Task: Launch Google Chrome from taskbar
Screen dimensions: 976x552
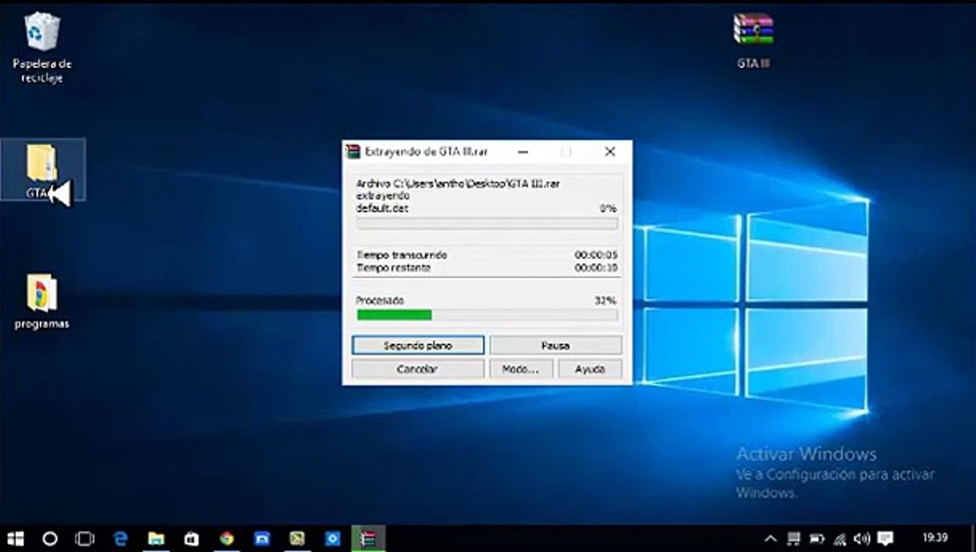Action: click(x=226, y=539)
